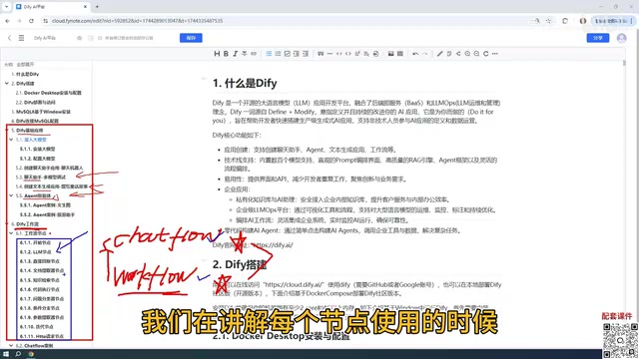Toggle italic formatting in the toolbar
Viewport: 639px width, 359px height.
pyautogui.click(x=236, y=54)
